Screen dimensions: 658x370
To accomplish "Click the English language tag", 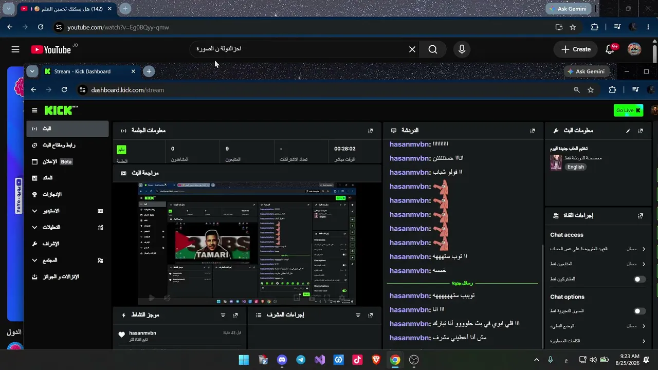I will point(575,167).
